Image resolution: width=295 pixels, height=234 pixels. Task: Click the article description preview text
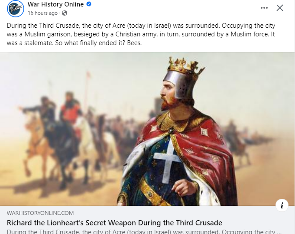tap(144, 231)
